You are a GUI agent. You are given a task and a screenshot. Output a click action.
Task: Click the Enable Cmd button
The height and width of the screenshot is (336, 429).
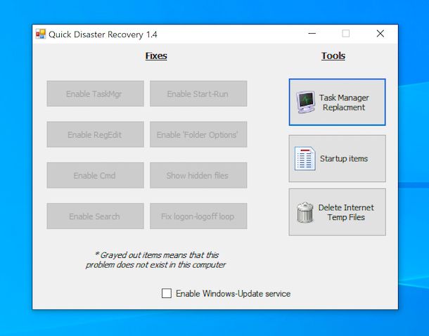pyautogui.click(x=95, y=175)
